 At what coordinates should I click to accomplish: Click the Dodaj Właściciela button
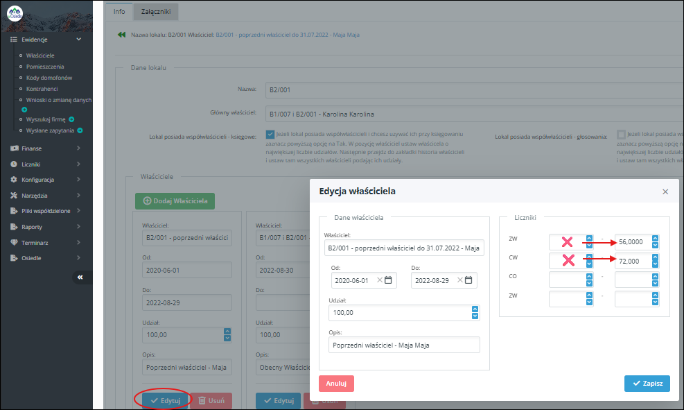tap(175, 201)
